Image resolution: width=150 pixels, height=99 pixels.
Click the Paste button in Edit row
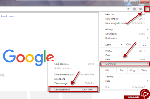pos(144,70)
